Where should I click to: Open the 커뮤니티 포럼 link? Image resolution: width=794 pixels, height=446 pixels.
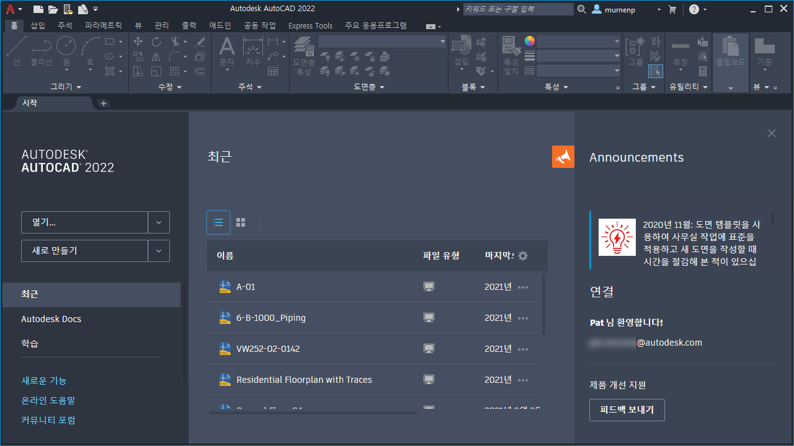(48, 421)
